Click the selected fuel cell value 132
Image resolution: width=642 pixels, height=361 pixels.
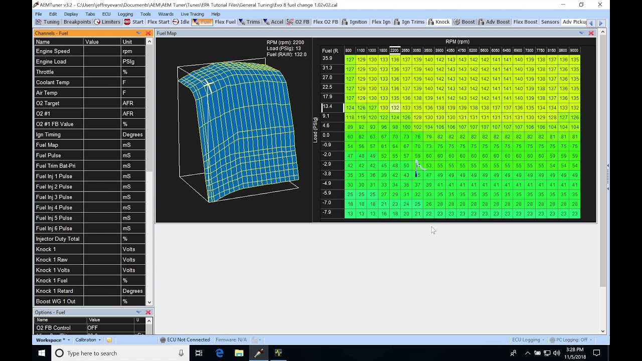pyautogui.click(x=395, y=108)
